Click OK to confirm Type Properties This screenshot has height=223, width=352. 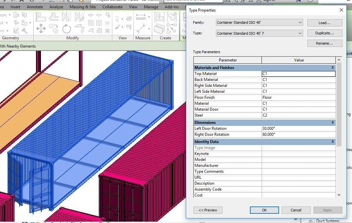pos(264,210)
